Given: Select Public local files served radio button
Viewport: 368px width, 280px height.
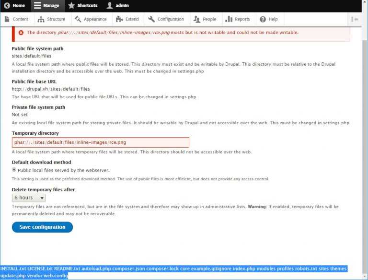Looking at the screenshot, I should (x=14, y=170).
